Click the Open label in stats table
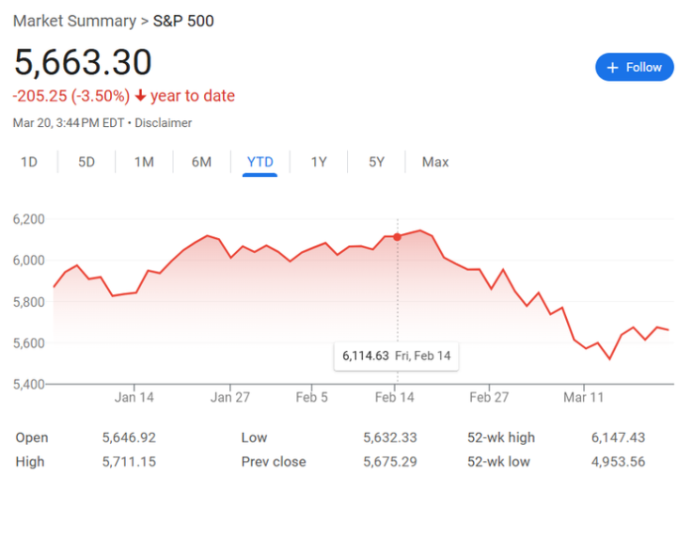This screenshot has width=693, height=555. [32, 437]
